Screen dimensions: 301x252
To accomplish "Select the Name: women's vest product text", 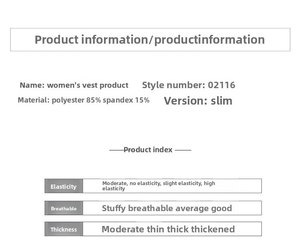I will (74, 85).
